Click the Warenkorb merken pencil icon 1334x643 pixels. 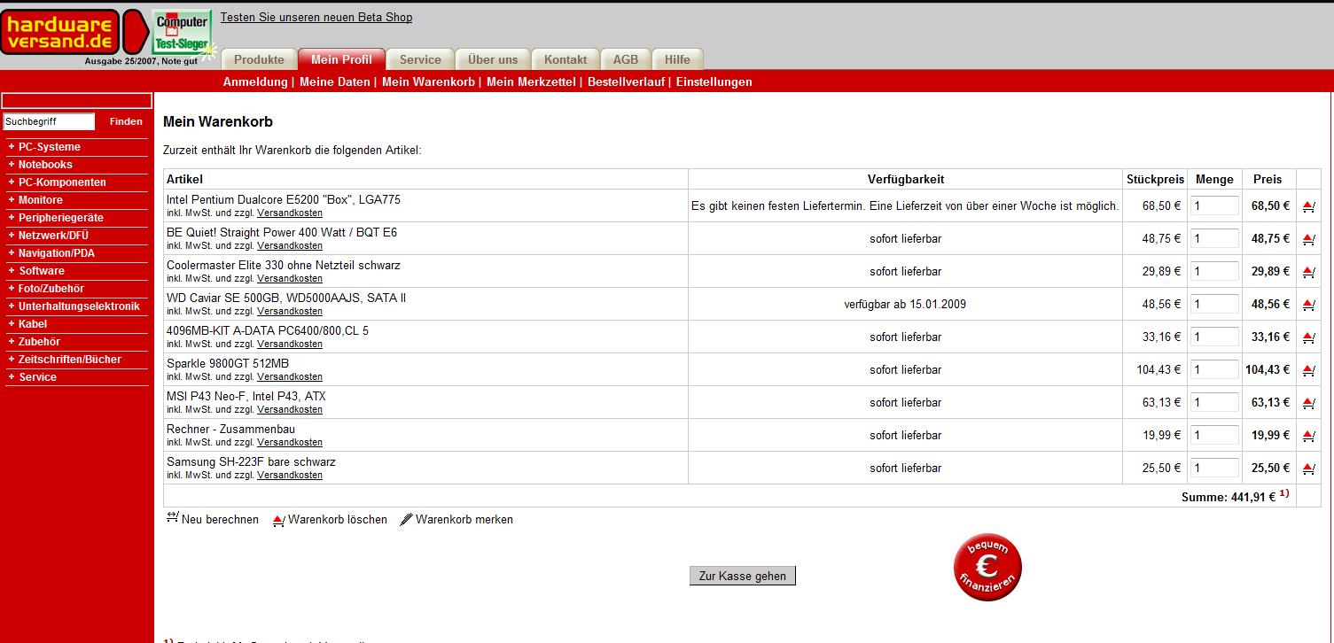pos(407,519)
